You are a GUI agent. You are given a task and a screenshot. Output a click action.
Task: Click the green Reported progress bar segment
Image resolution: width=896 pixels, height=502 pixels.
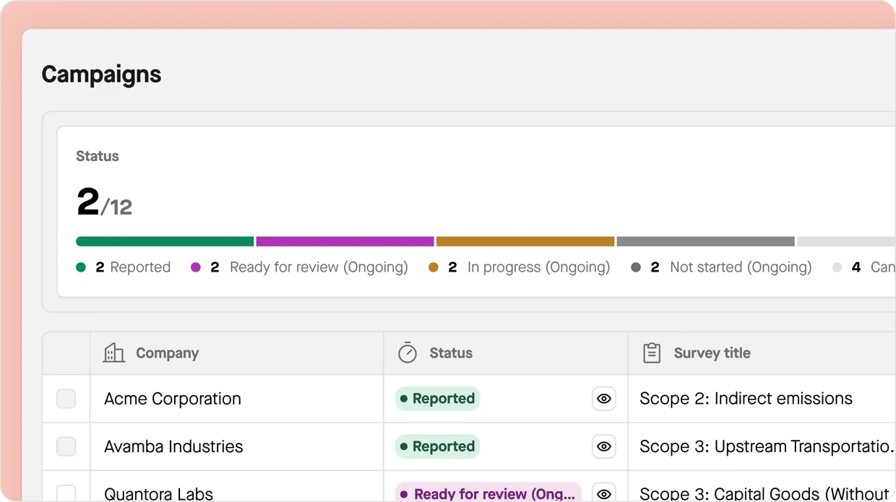pos(165,241)
